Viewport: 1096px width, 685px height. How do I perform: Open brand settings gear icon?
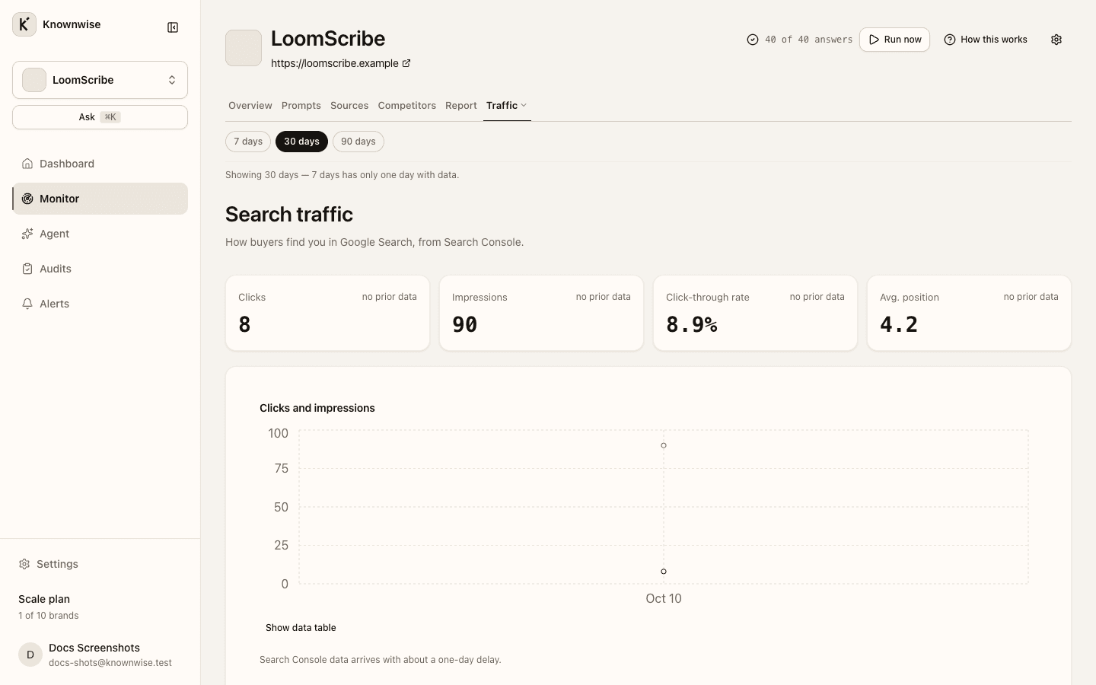tap(1056, 40)
